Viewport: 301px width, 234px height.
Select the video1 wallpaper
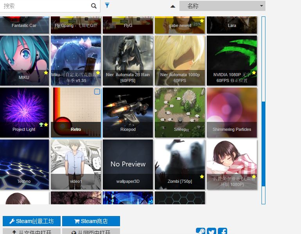[x=76, y=164]
